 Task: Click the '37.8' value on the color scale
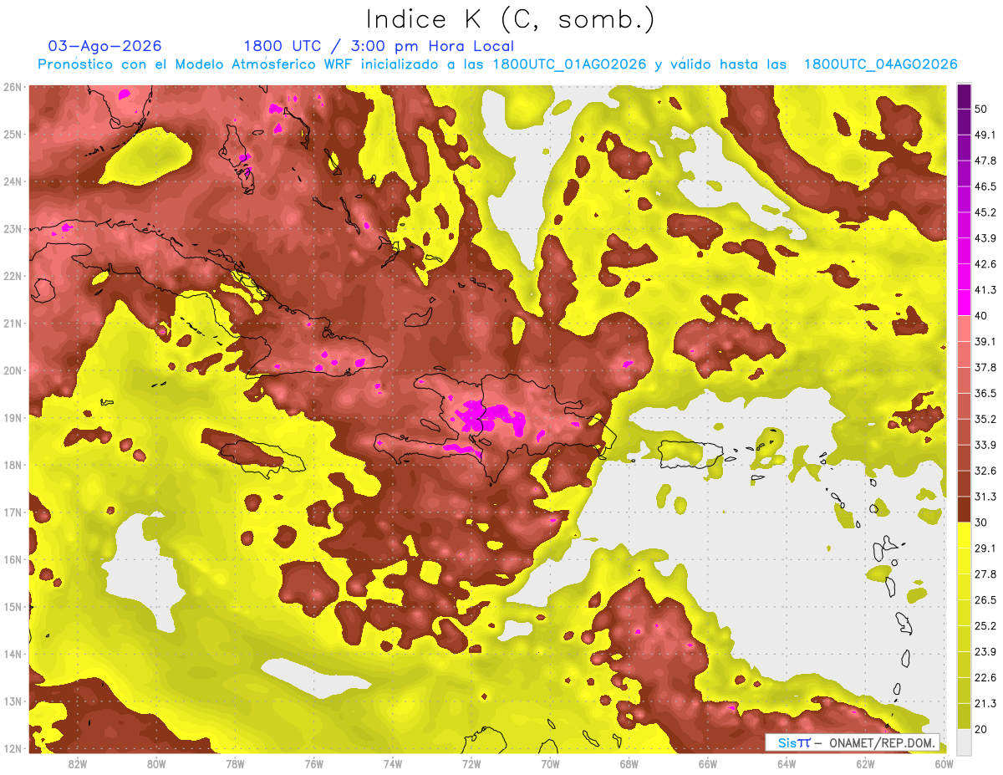click(x=985, y=367)
